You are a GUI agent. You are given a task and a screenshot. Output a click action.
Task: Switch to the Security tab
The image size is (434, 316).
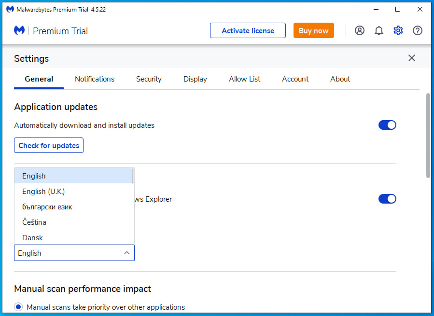[x=149, y=79]
